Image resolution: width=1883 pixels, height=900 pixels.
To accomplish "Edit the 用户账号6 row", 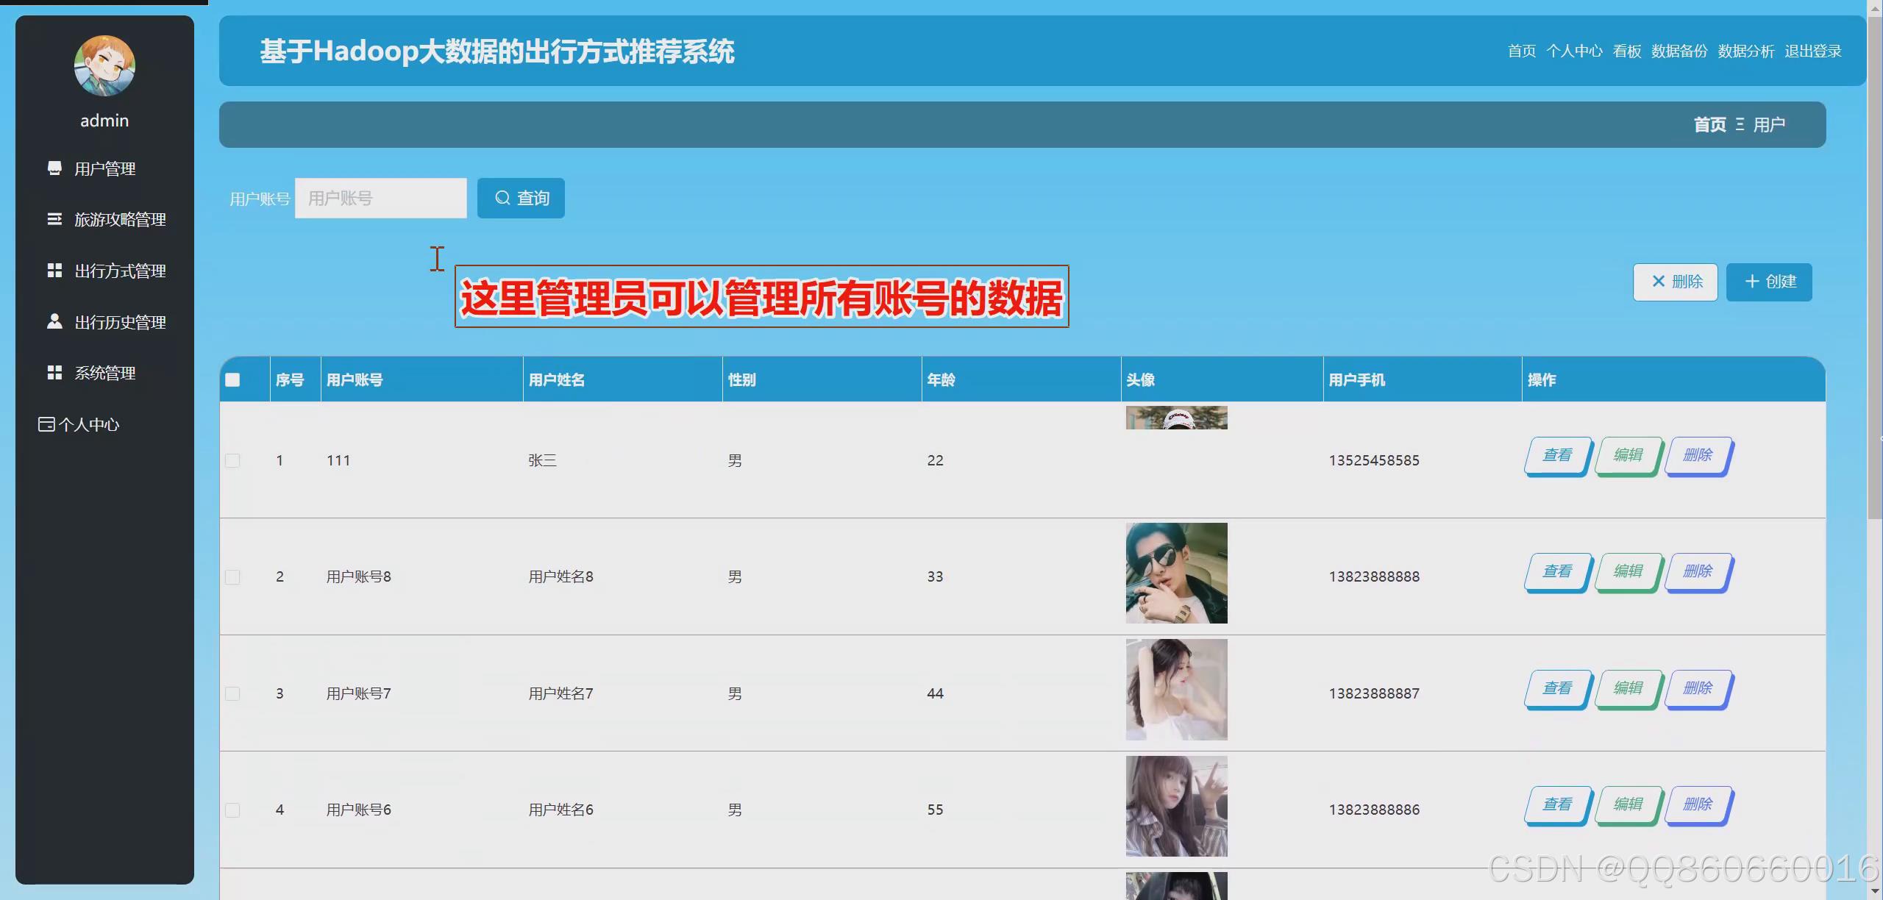I will (x=1628, y=805).
